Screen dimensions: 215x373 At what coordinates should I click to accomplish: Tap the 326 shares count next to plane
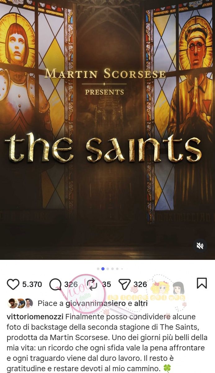point(140,284)
